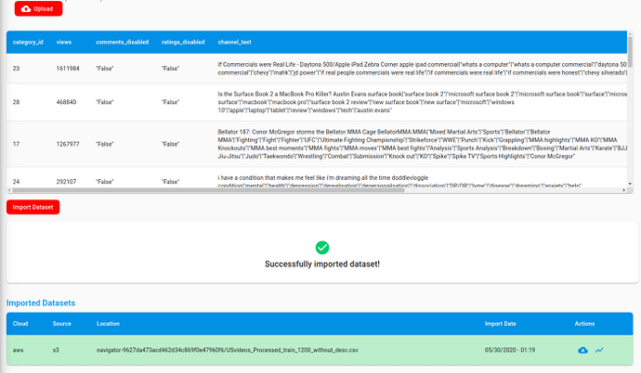This screenshot has height=373, width=641.
Task: Select the imported aws s3 dataset row
Action: click(320, 350)
